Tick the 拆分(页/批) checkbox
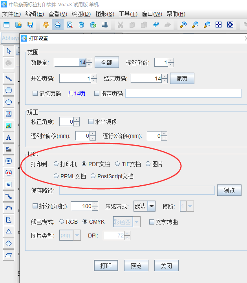The height and width of the screenshot is (283, 247). point(35,206)
